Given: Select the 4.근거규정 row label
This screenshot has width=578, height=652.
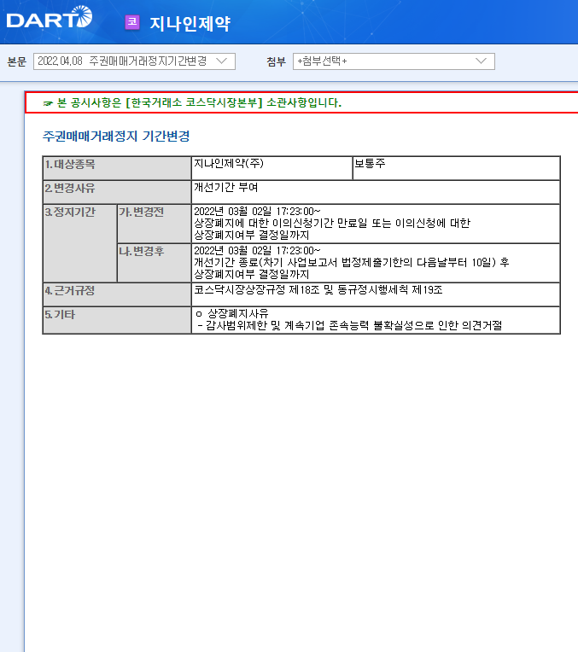Looking at the screenshot, I should click(x=117, y=294).
